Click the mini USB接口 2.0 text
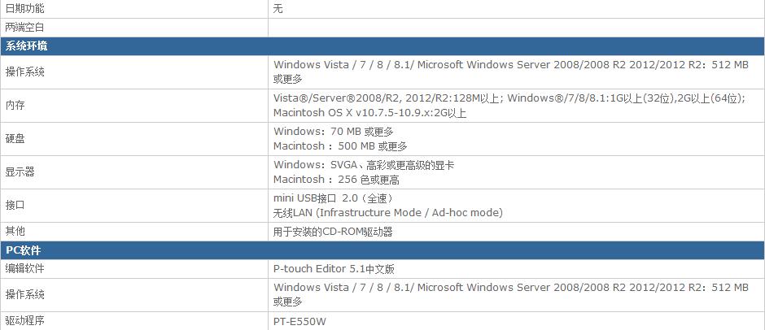 tap(333, 198)
